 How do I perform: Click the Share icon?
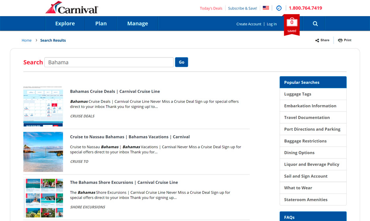click(317, 40)
